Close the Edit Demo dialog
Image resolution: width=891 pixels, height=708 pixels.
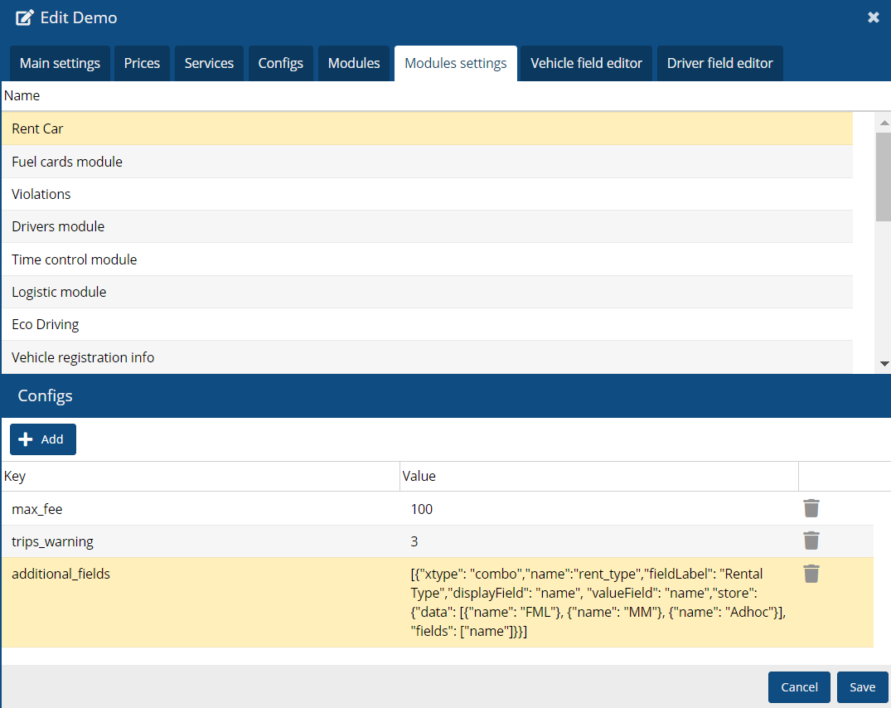[873, 17]
